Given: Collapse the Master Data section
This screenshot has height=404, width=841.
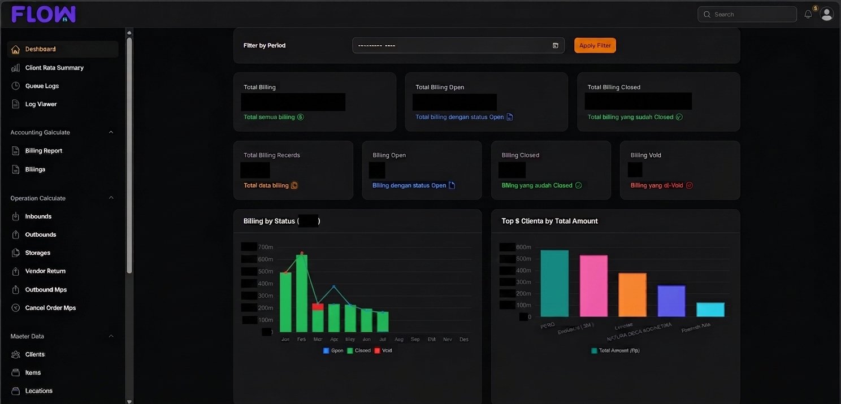Looking at the screenshot, I should [x=111, y=336].
